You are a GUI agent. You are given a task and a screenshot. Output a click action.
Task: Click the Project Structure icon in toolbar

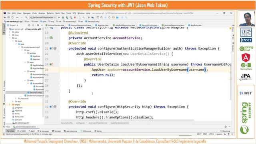click(92, 17)
